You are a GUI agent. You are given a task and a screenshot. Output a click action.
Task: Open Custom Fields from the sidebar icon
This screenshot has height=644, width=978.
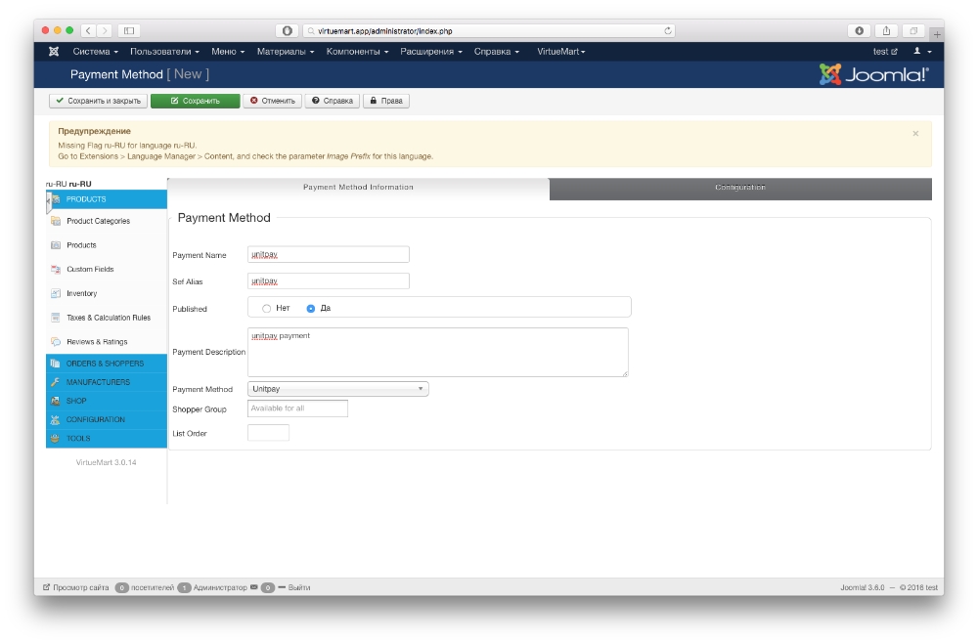(56, 269)
